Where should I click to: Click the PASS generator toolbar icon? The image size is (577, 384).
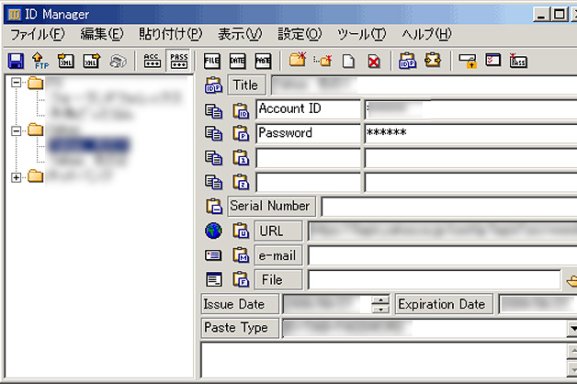pyautogui.click(x=518, y=61)
